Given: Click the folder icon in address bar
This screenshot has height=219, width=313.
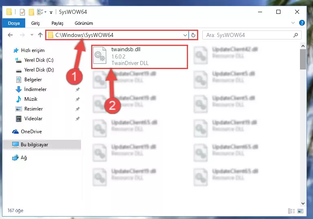Looking at the screenshot, I should [51, 35].
